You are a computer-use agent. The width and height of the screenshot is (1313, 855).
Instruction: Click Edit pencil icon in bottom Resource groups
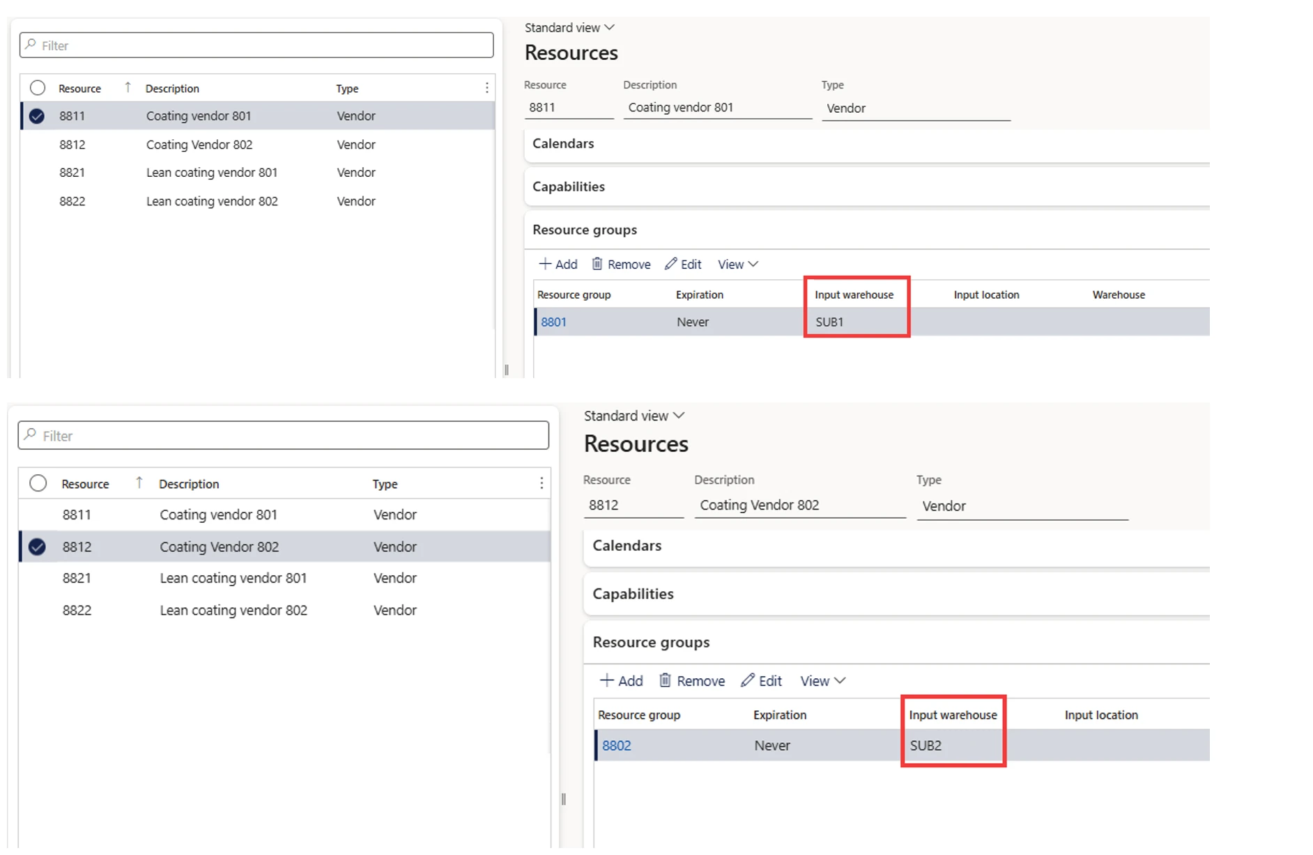[748, 680]
